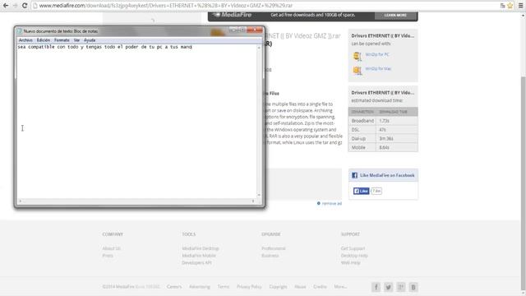Click the Mobile connection row
Screen dimensions: 526x296
pos(383,147)
